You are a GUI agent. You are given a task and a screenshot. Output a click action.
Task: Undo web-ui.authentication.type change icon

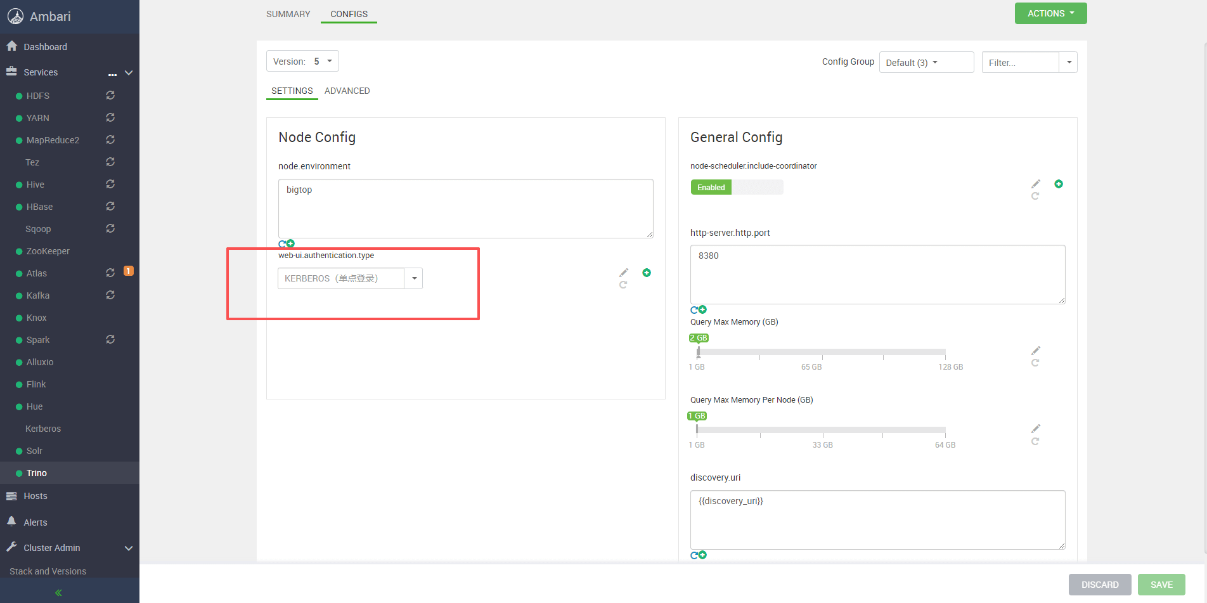click(623, 285)
